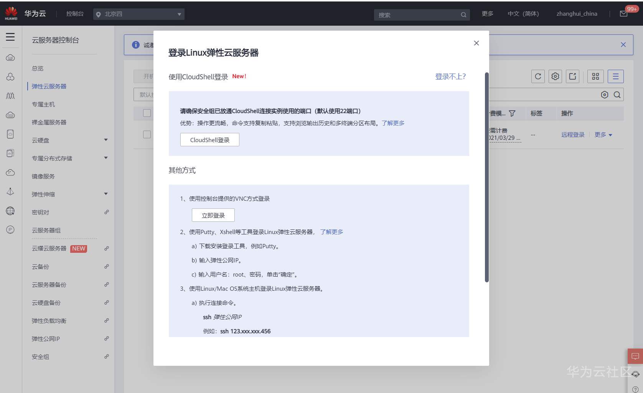Viewport: 643px width, 393px height.
Task: Open the 北京四 region dropdown
Action: [x=139, y=14]
